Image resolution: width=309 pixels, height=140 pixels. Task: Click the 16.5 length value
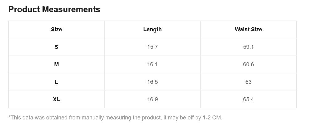[x=152, y=82]
